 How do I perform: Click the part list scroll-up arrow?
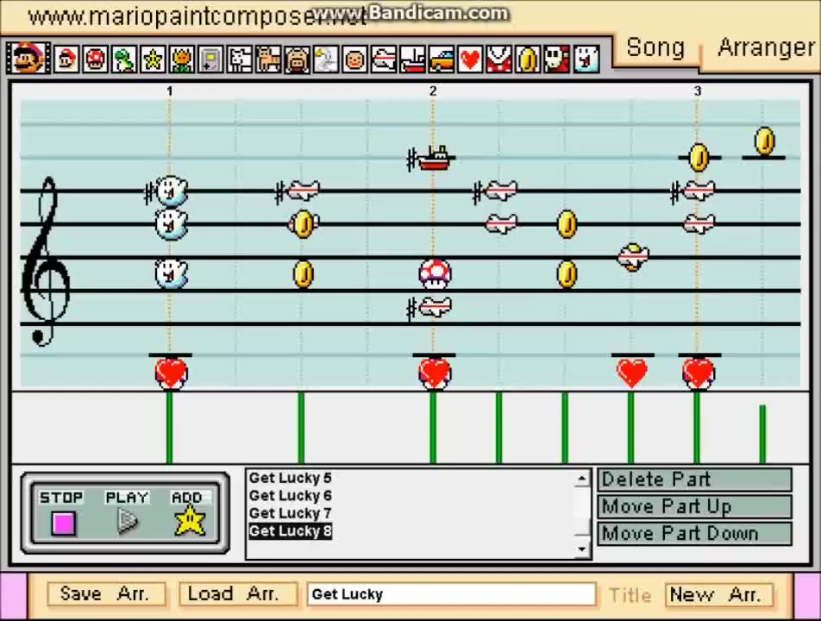point(582,479)
